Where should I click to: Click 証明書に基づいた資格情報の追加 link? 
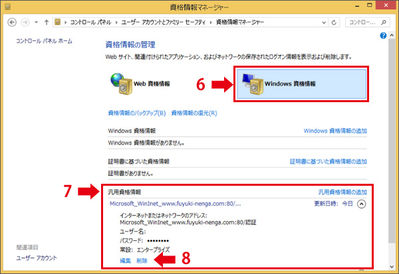329,161
